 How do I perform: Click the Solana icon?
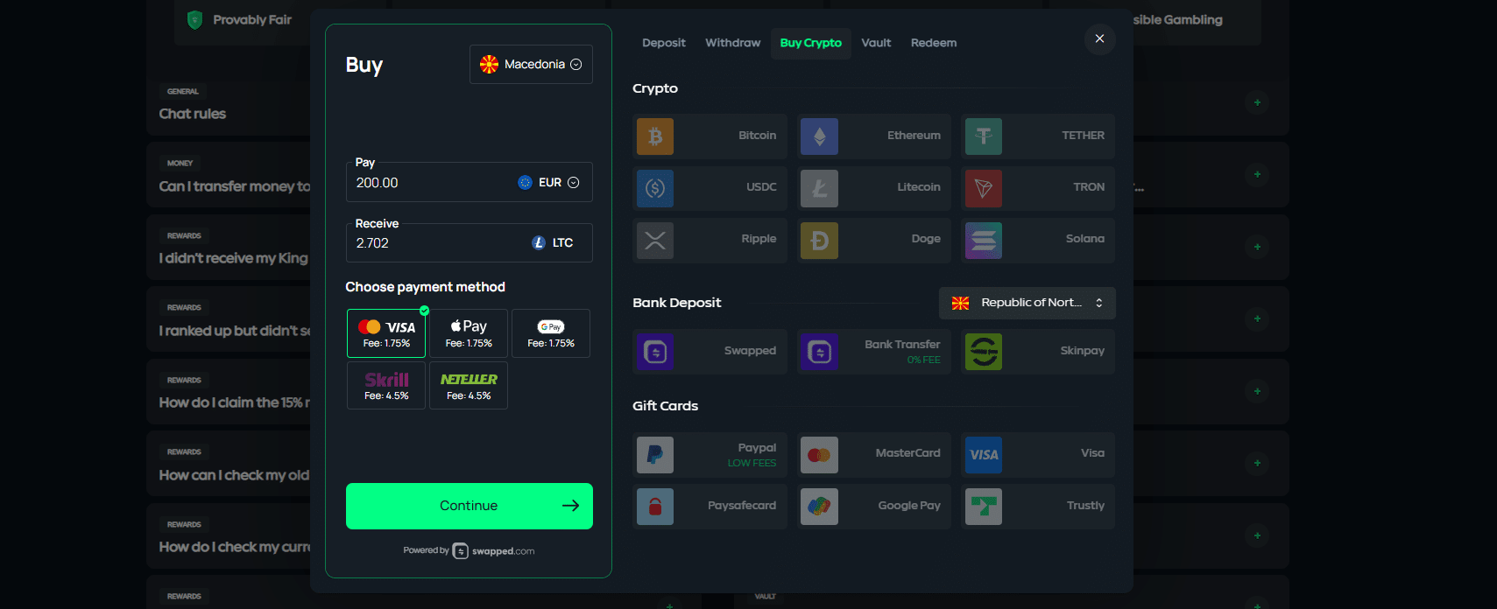coord(983,241)
